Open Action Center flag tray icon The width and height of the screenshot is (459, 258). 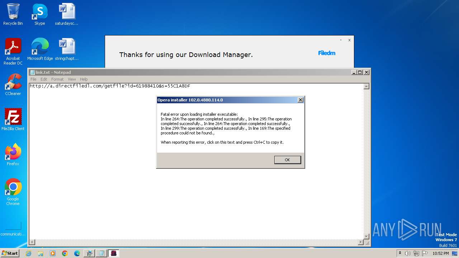pyautogui.click(x=425, y=253)
